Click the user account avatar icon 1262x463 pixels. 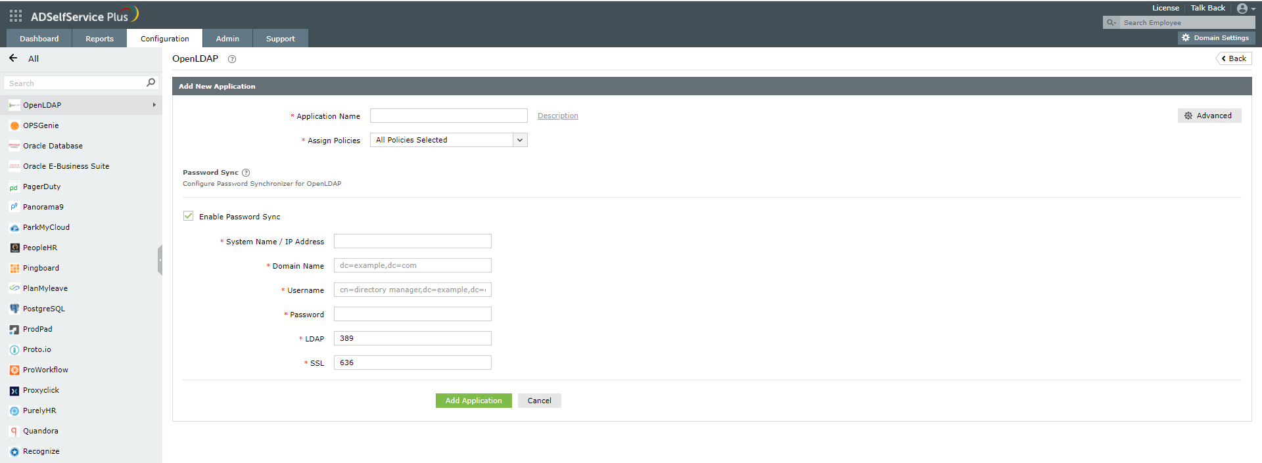coord(1242,9)
